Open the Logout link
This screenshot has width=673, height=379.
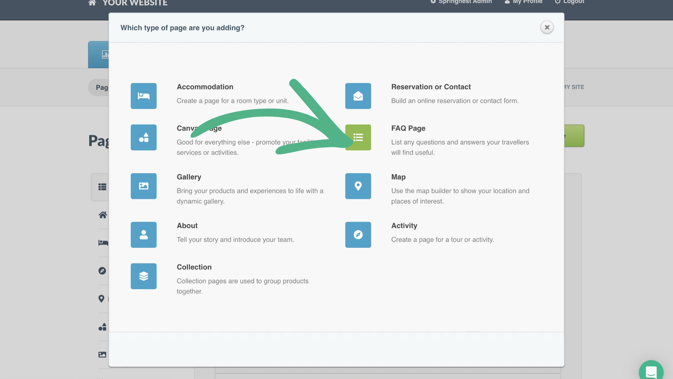[570, 2]
